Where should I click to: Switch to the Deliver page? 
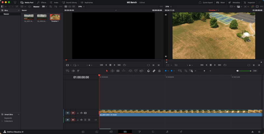181,132
